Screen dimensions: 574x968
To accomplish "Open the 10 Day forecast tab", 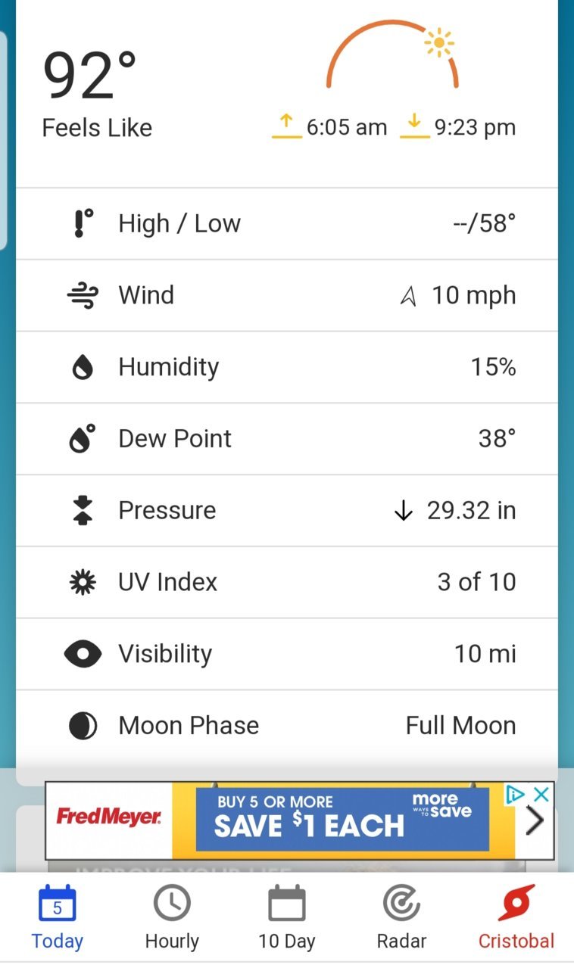I will click(x=287, y=917).
